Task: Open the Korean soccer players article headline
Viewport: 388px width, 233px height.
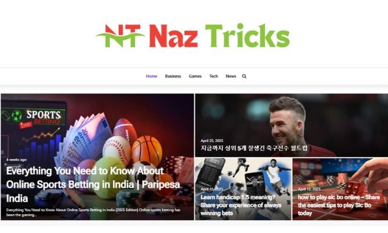Action: 254,148
